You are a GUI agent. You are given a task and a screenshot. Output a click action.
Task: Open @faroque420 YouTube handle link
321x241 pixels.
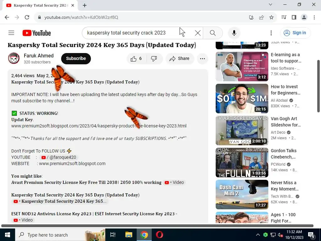(x=59, y=157)
